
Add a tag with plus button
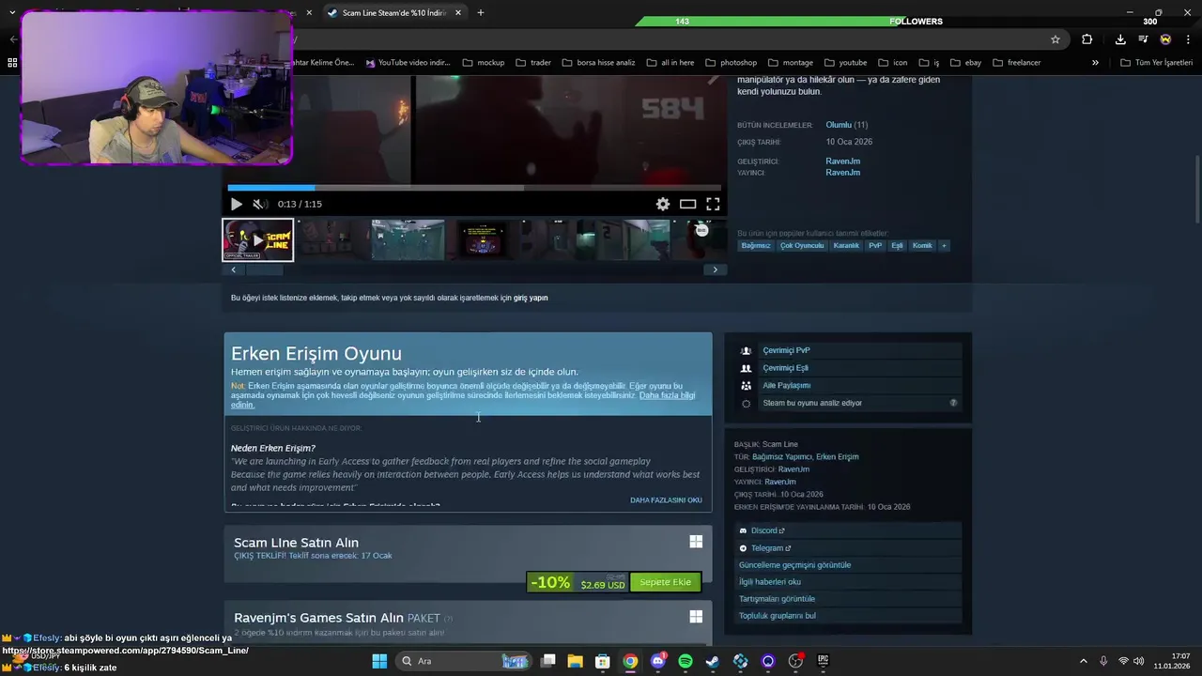pyautogui.click(x=944, y=246)
